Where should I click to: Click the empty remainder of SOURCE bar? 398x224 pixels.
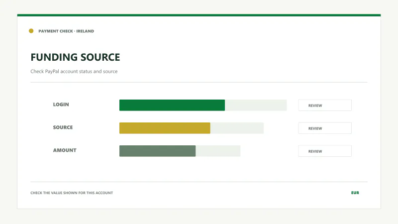[237, 128]
